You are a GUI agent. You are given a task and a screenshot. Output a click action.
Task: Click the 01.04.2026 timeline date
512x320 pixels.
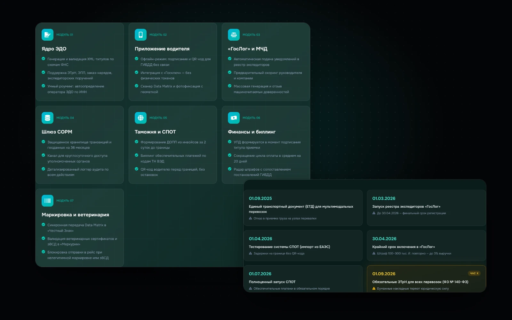[x=260, y=239]
